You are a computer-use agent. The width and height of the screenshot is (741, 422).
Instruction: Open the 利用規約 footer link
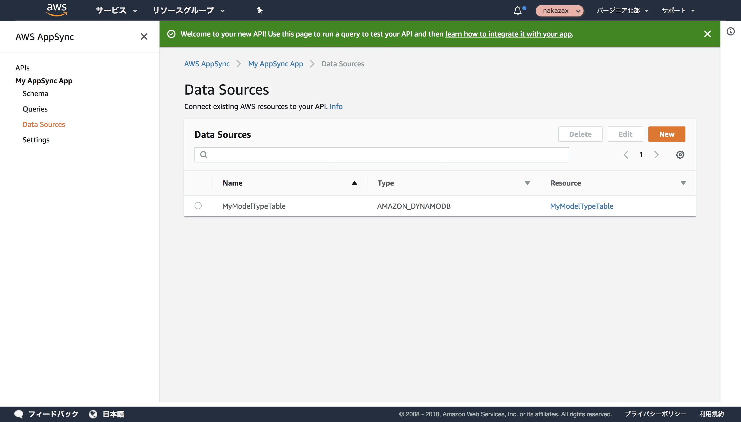711,414
